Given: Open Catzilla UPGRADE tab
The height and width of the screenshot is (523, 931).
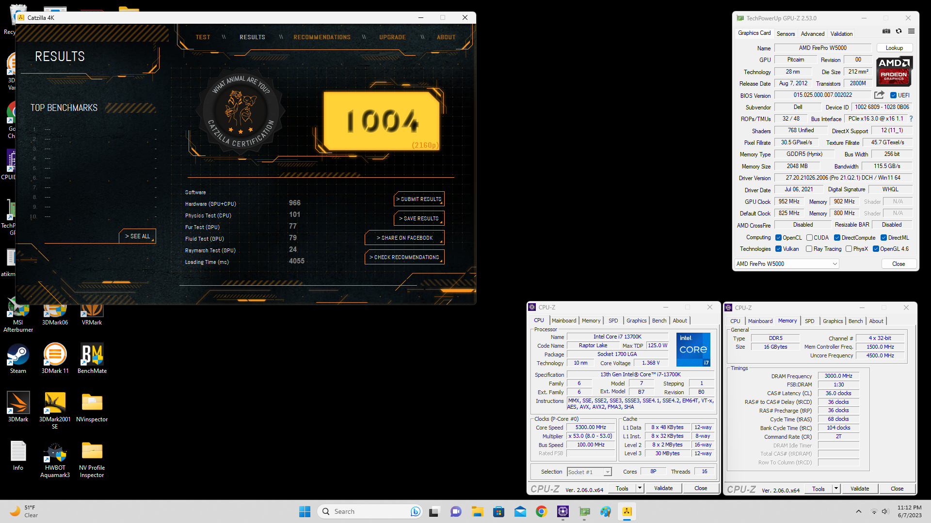Looking at the screenshot, I should pyautogui.click(x=392, y=37).
